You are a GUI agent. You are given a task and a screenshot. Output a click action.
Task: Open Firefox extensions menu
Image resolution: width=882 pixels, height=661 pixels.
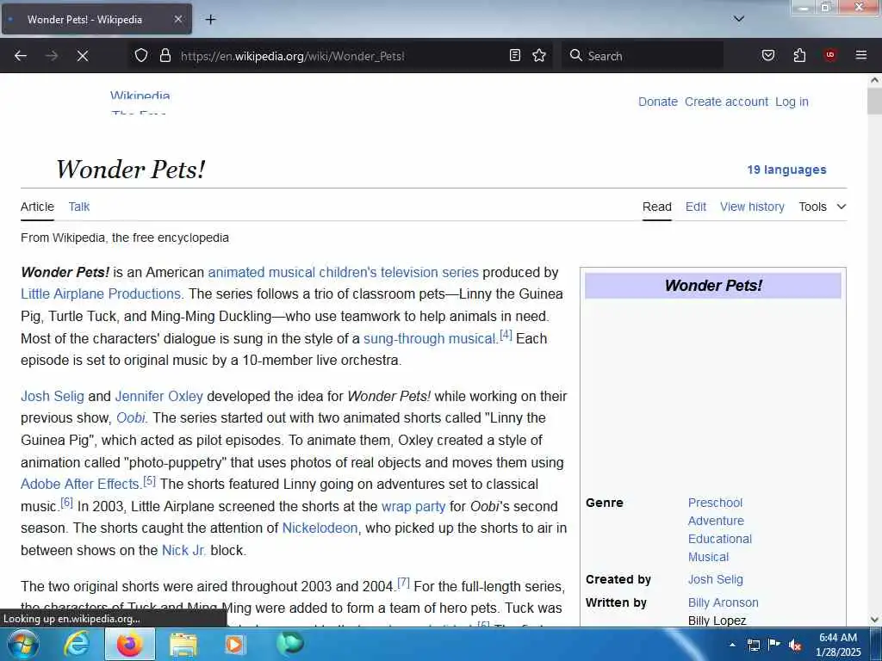click(x=799, y=55)
